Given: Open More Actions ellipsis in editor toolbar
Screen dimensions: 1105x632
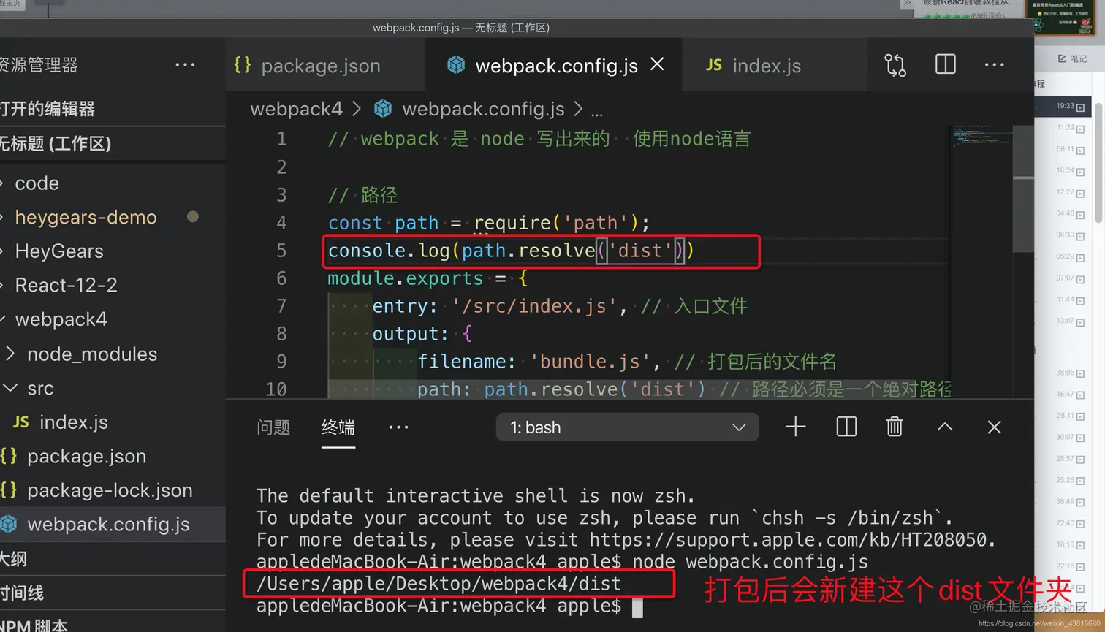Looking at the screenshot, I should (x=994, y=64).
